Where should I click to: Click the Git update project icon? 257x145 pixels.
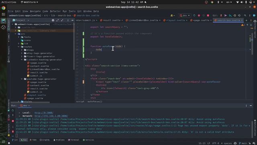[x=221, y=15]
